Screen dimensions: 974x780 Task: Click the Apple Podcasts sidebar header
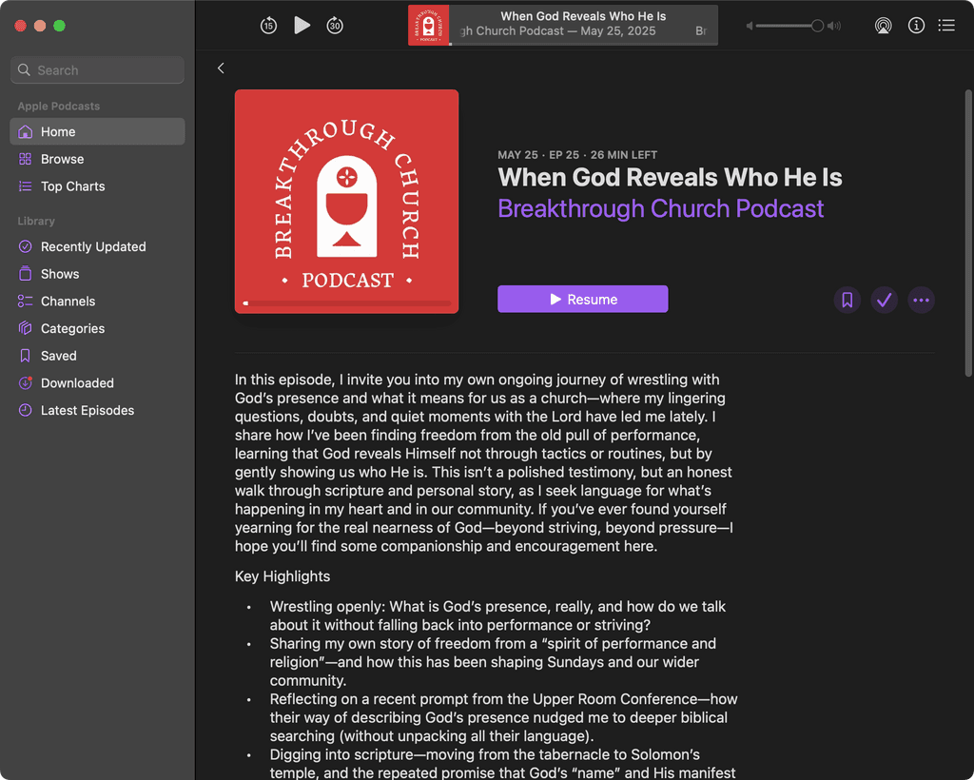[x=58, y=107]
